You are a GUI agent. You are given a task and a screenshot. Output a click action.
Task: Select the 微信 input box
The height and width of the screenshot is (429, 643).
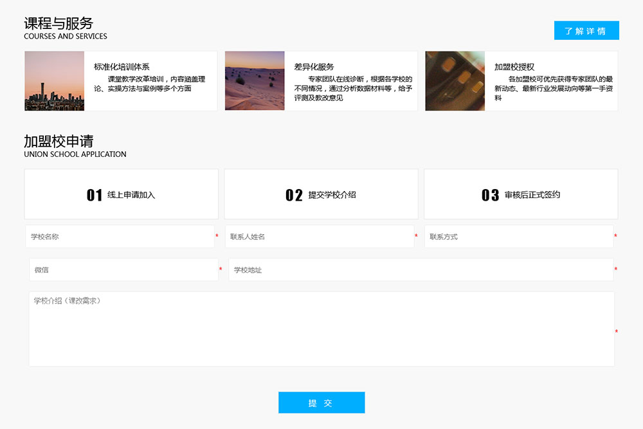tap(123, 270)
